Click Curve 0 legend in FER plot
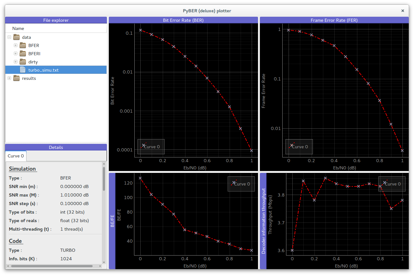Image resolution: width=416 pixels, height=277 pixels. [299, 147]
